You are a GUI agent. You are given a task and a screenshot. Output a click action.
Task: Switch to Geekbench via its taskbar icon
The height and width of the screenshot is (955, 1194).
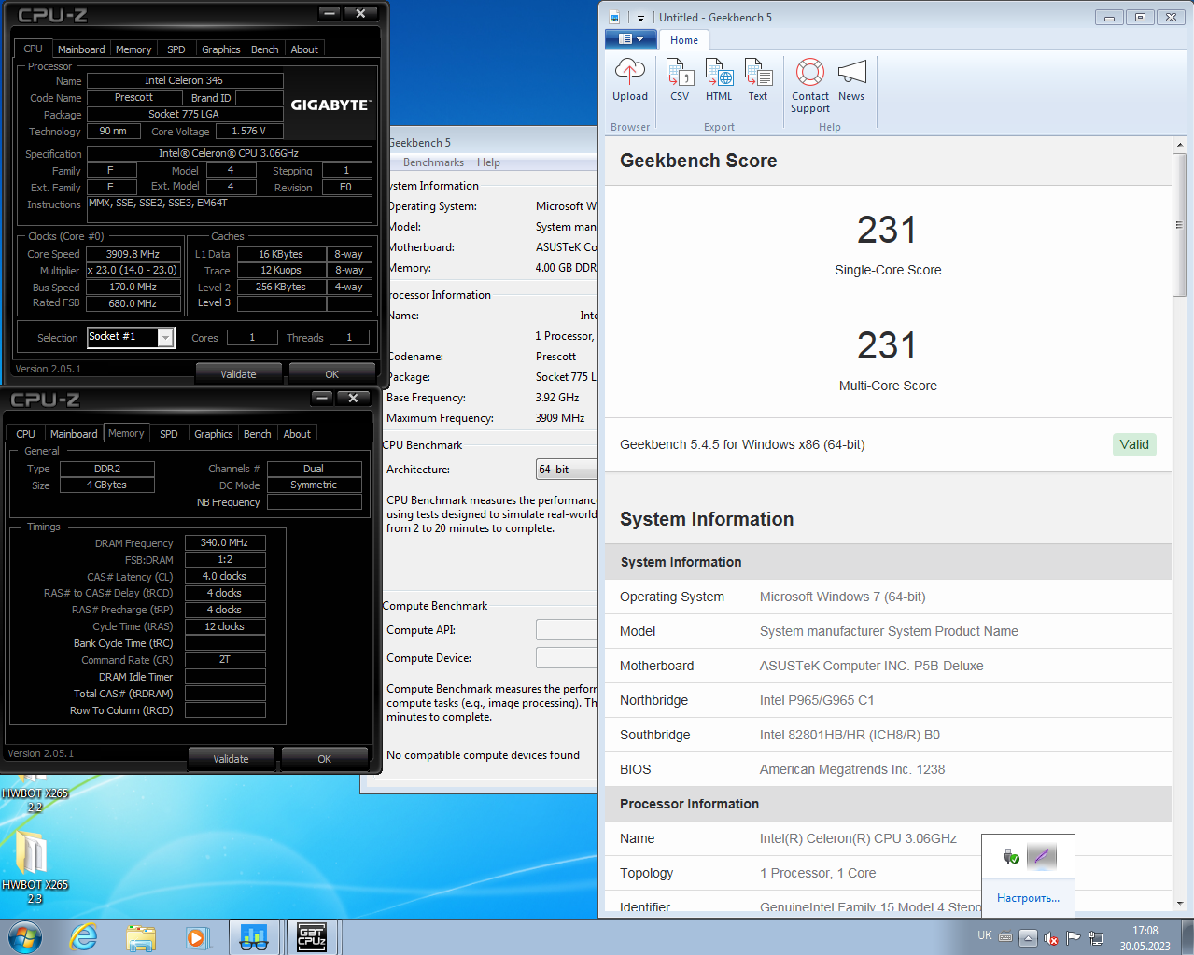point(254,937)
